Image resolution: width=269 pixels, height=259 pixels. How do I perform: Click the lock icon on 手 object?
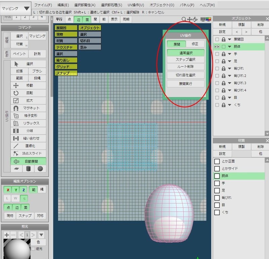[223, 54]
